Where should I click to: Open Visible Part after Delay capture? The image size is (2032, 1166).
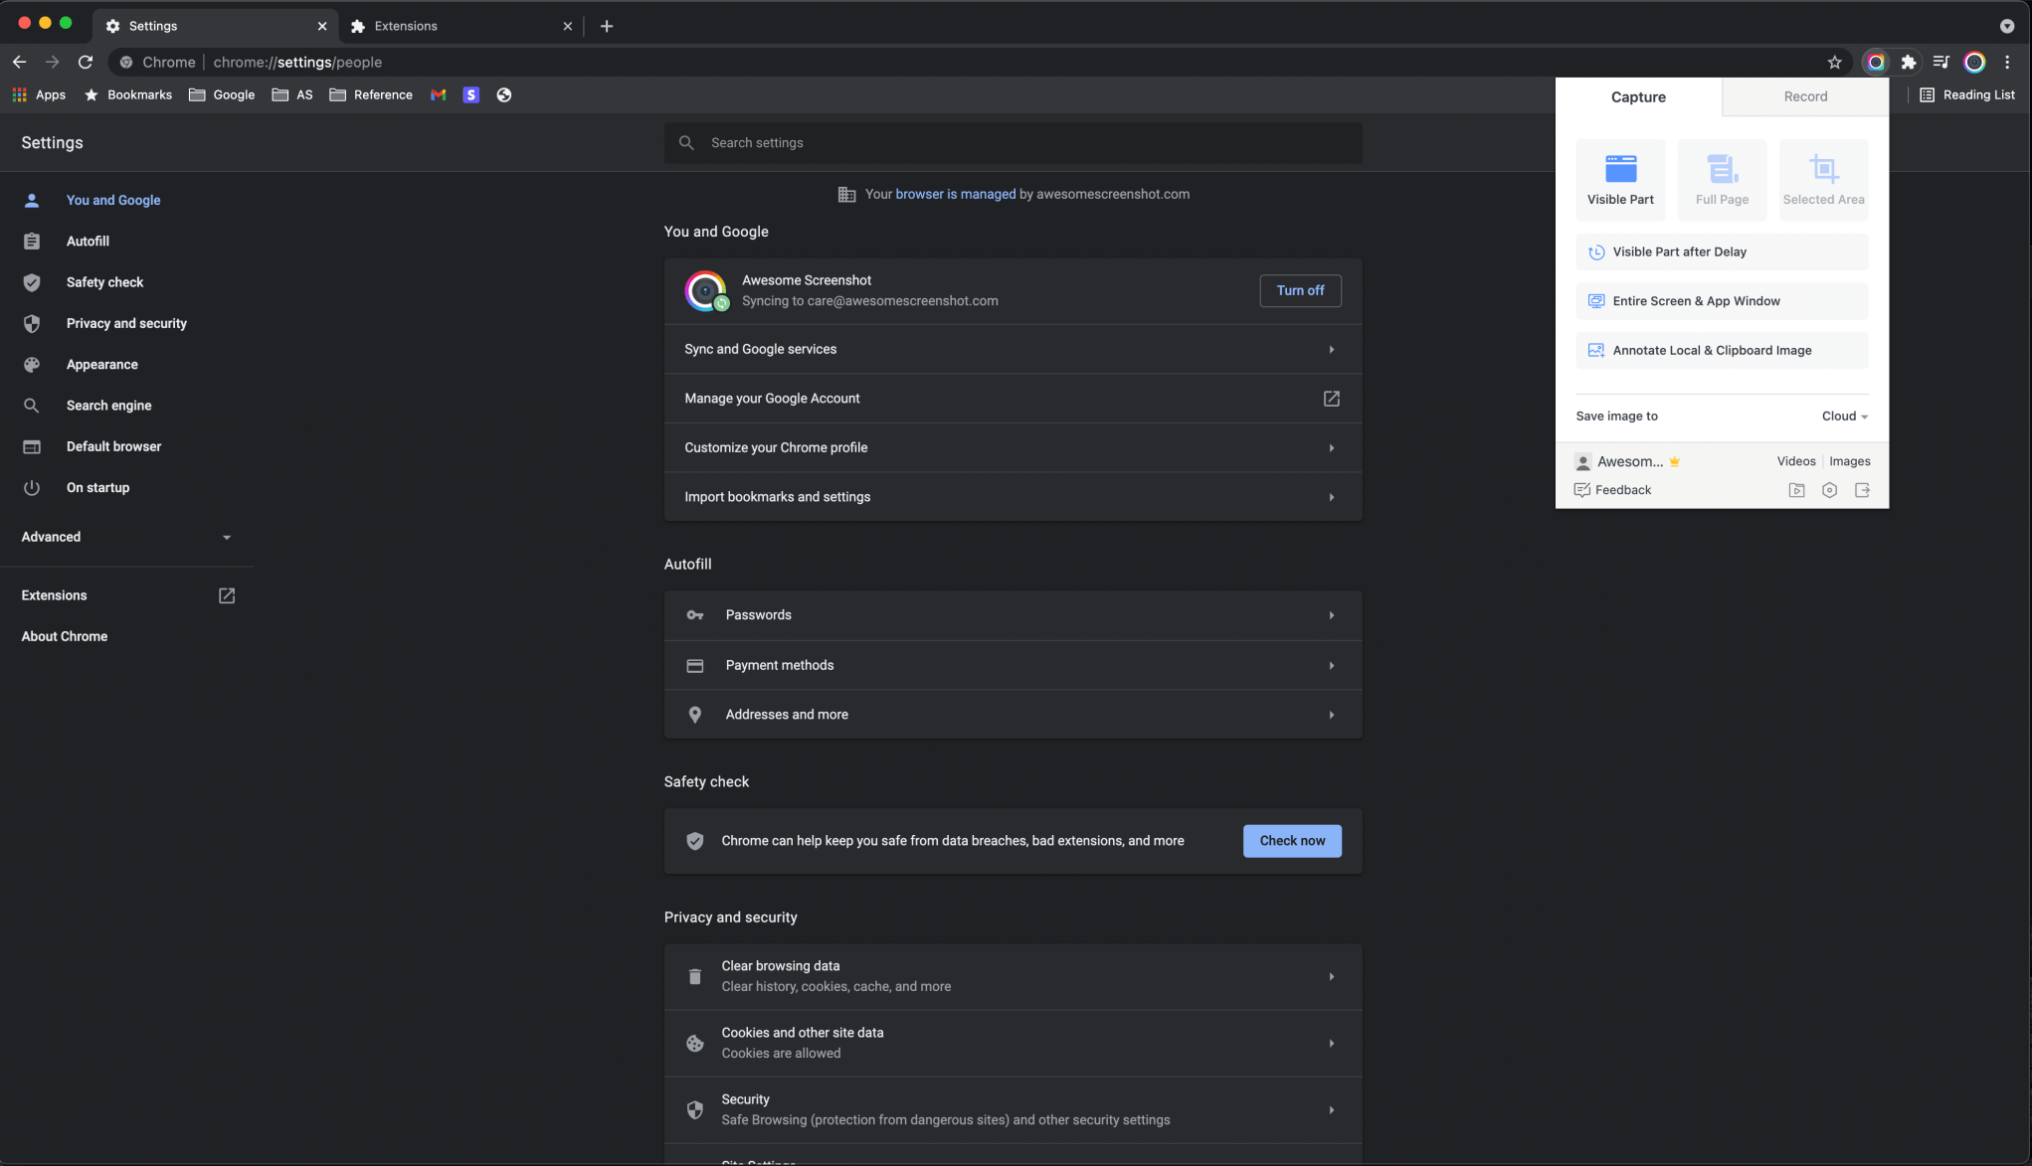coord(1721,251)
